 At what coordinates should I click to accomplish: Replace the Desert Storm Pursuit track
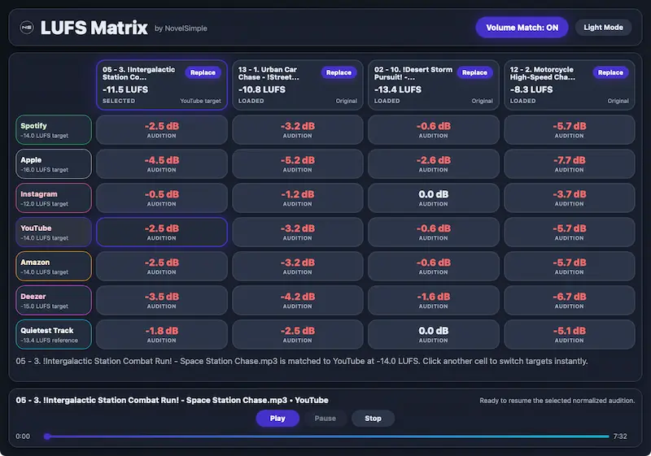[474, 72]
